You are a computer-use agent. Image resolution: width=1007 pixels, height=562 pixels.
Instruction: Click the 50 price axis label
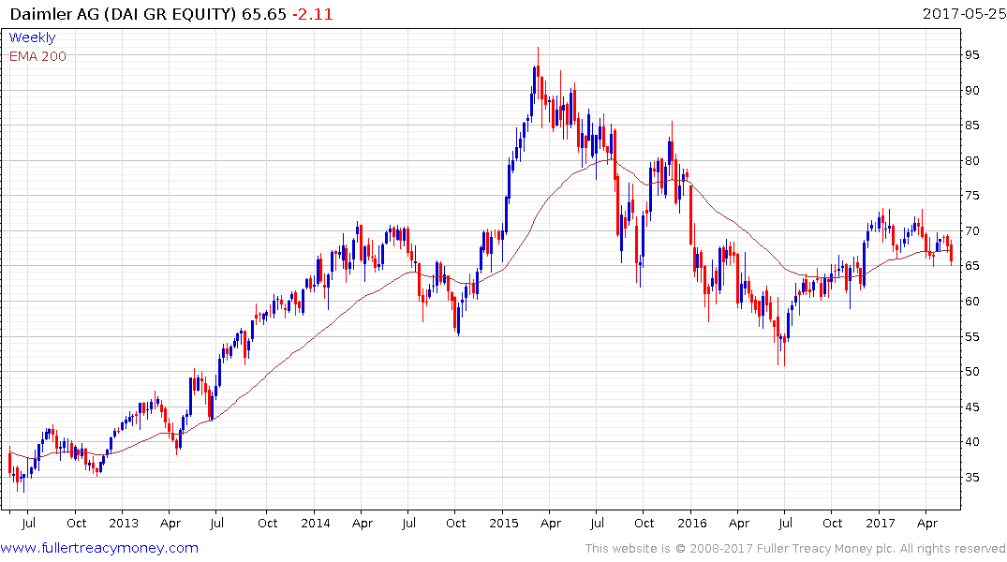point(972,372)
